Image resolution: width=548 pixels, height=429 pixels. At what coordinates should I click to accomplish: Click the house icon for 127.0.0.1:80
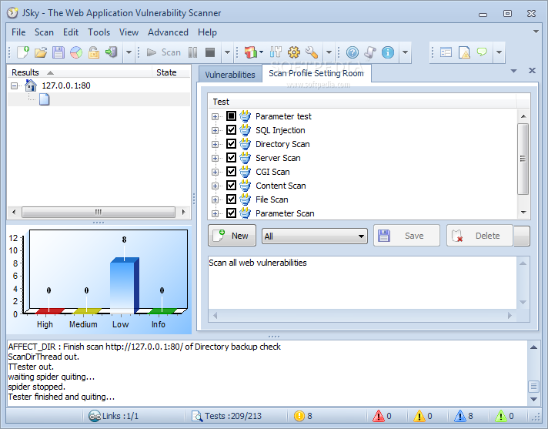[31, 85]
